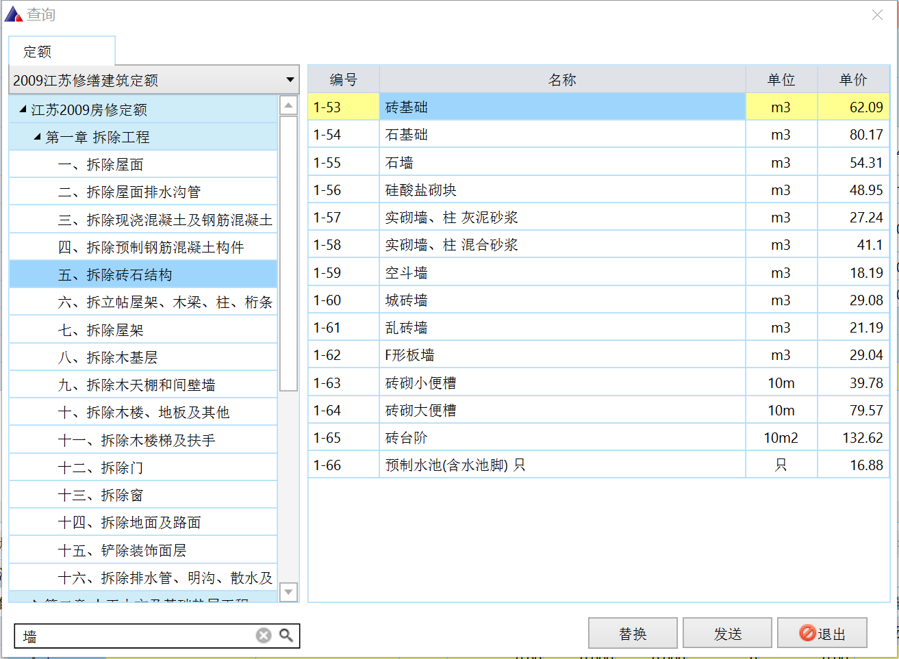899x659 pixels.
Task: Click price cell 62.09
Action: tap(853, 107)
